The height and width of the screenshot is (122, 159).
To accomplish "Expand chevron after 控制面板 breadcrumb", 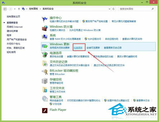I will click(x=40, y=9).
